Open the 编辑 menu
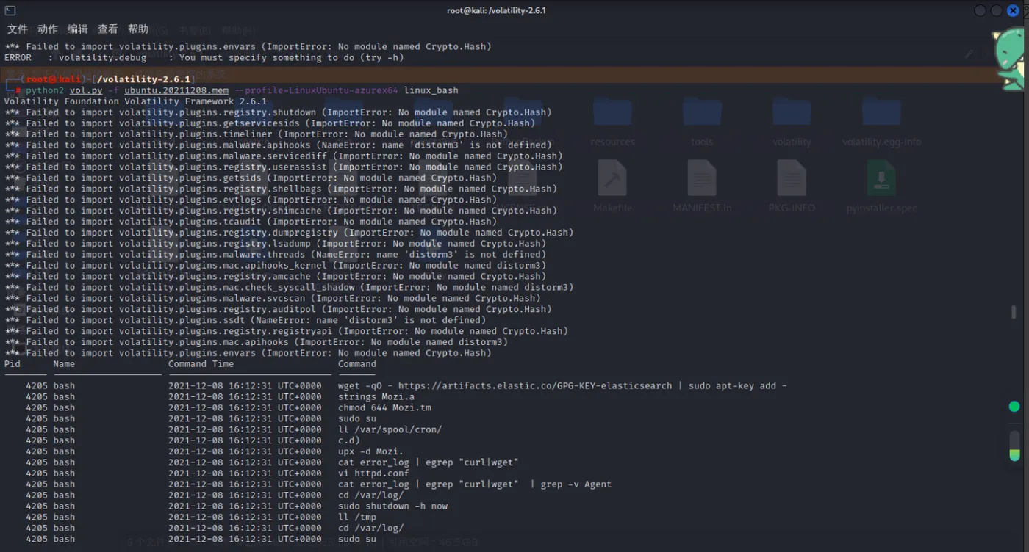Image resolution: width=1029 pixels, height=552 pixels. pos(78,29)
